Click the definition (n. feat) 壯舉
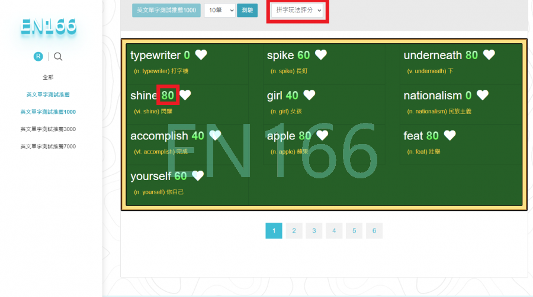Viewport: 533px width, 297px height. [x=423, y=152]
